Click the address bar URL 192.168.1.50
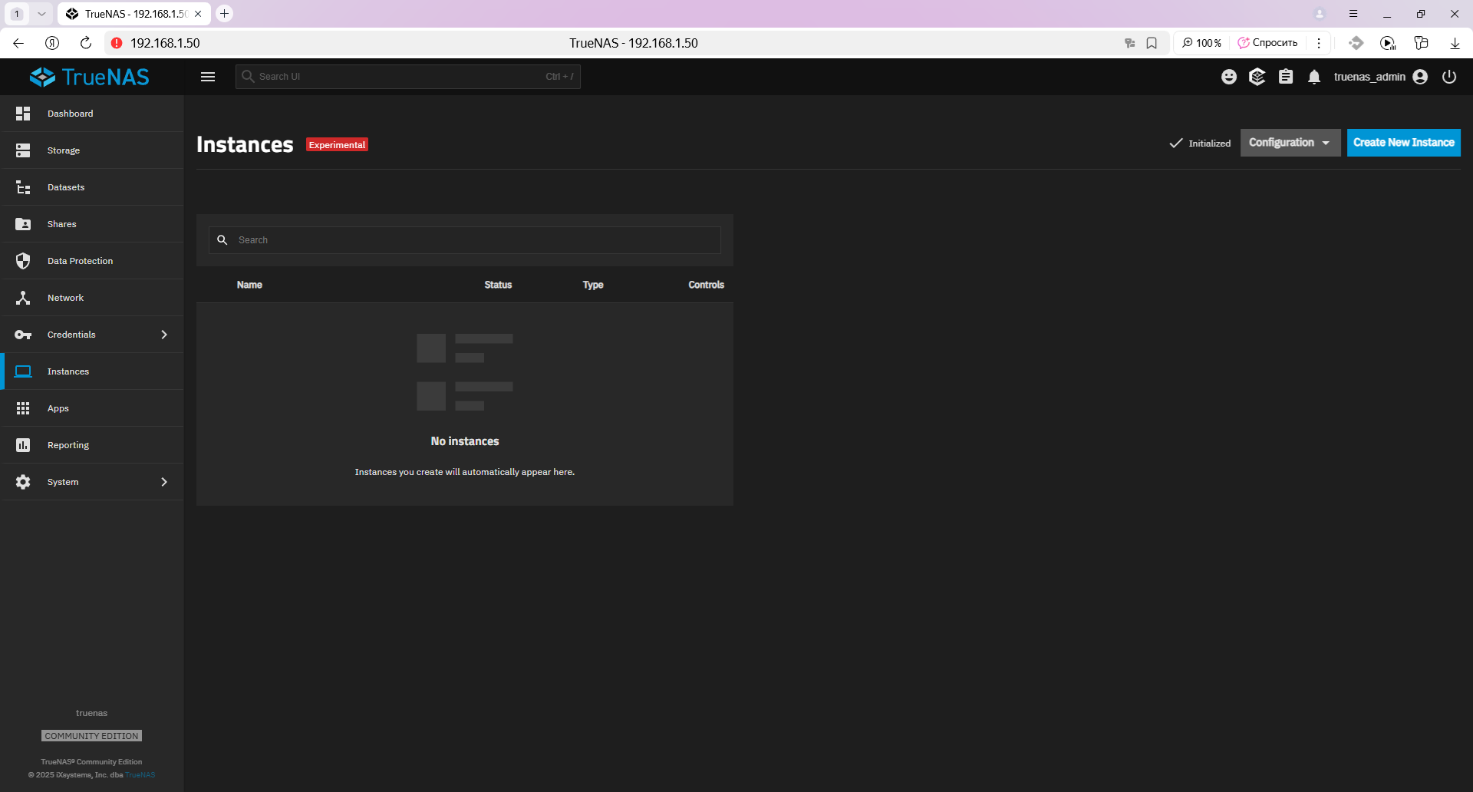 click(165, 43)
